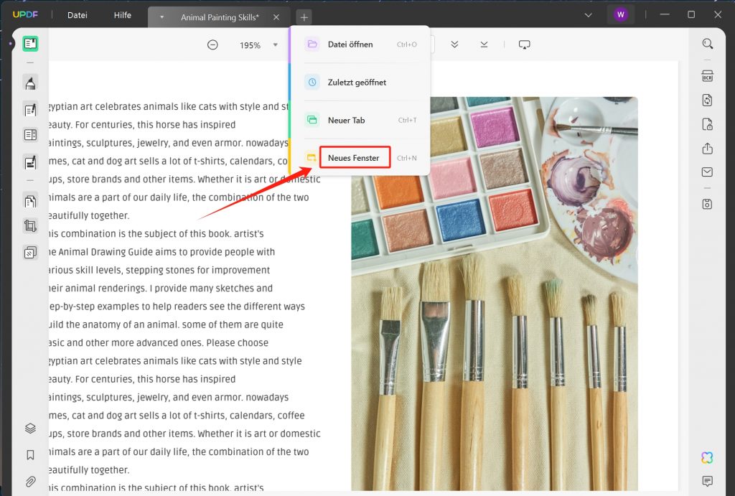
Task: Open the Organize Pages tool
Action: [x=30, y=201]
